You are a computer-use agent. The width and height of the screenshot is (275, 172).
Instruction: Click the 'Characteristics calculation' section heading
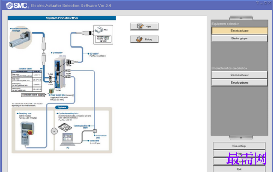(229, 68)
